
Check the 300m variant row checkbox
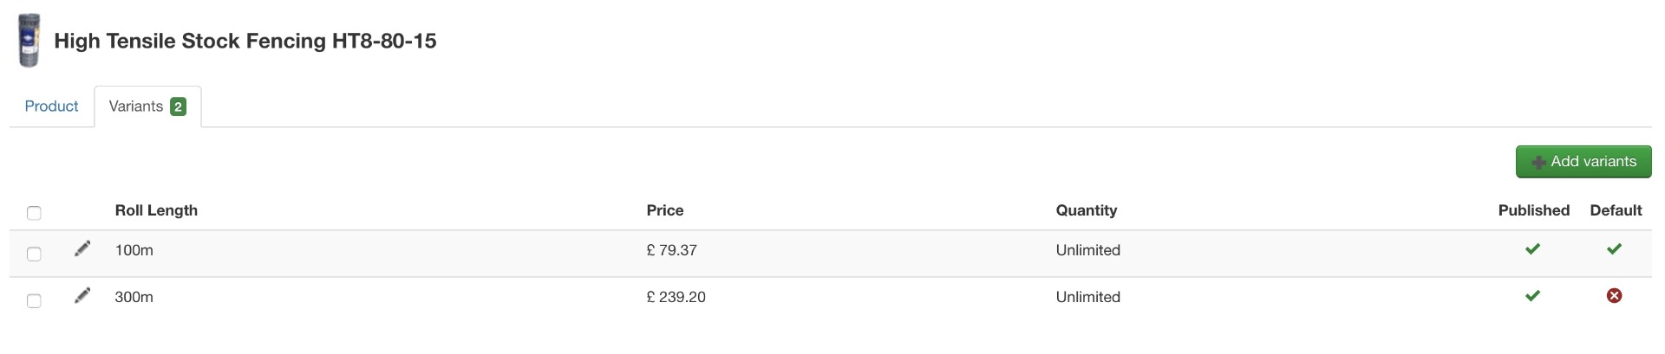[x=34, y=300]
